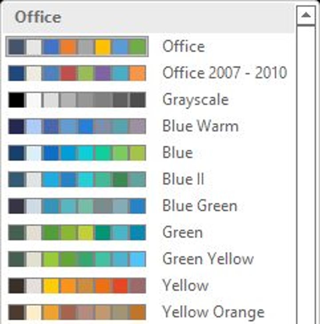Choose Office 2007 - 2010 color scheme

click(x=224, y=73)
